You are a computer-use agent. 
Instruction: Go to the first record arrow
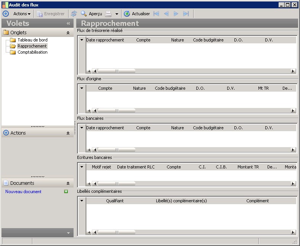point(156,14)
